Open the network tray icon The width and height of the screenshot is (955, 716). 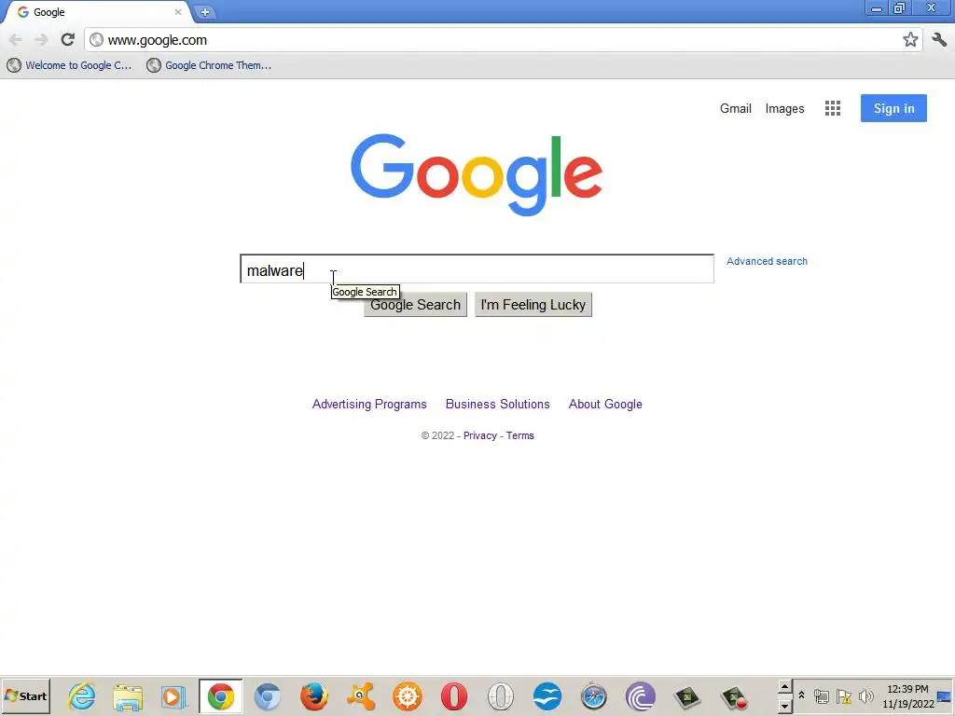[x=822, y=695]
